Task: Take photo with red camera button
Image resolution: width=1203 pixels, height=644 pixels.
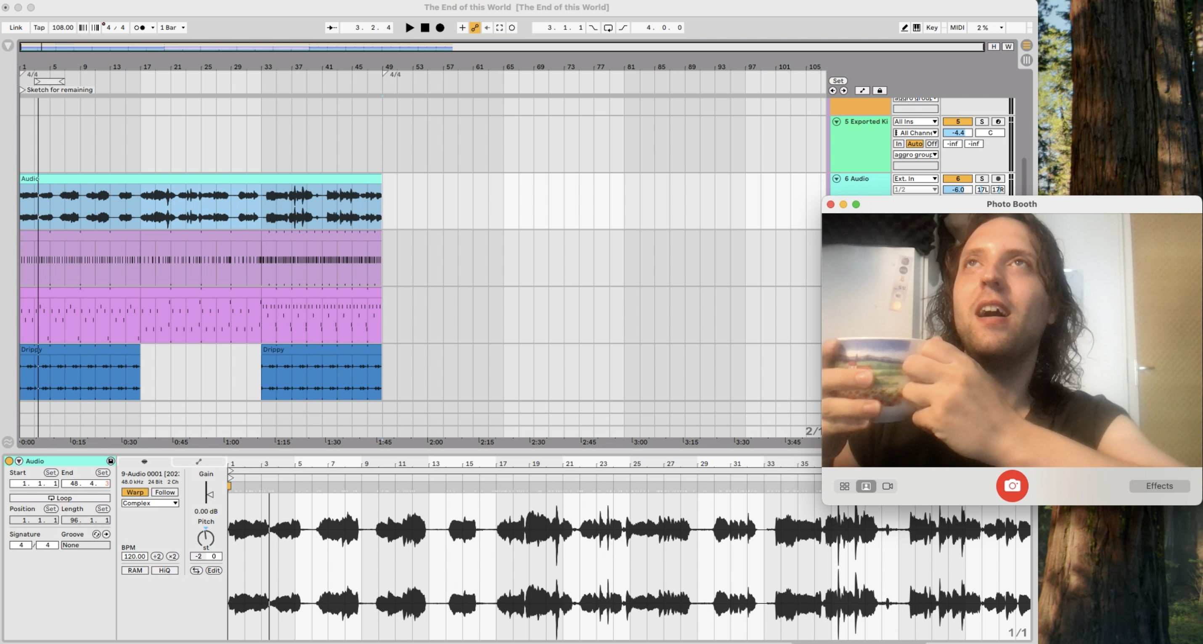Action: click(x=1012, y=486)
